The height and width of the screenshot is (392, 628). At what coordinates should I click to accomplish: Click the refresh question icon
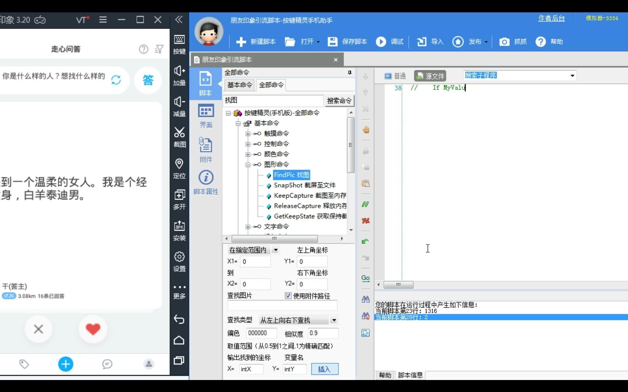coord(116,80)
